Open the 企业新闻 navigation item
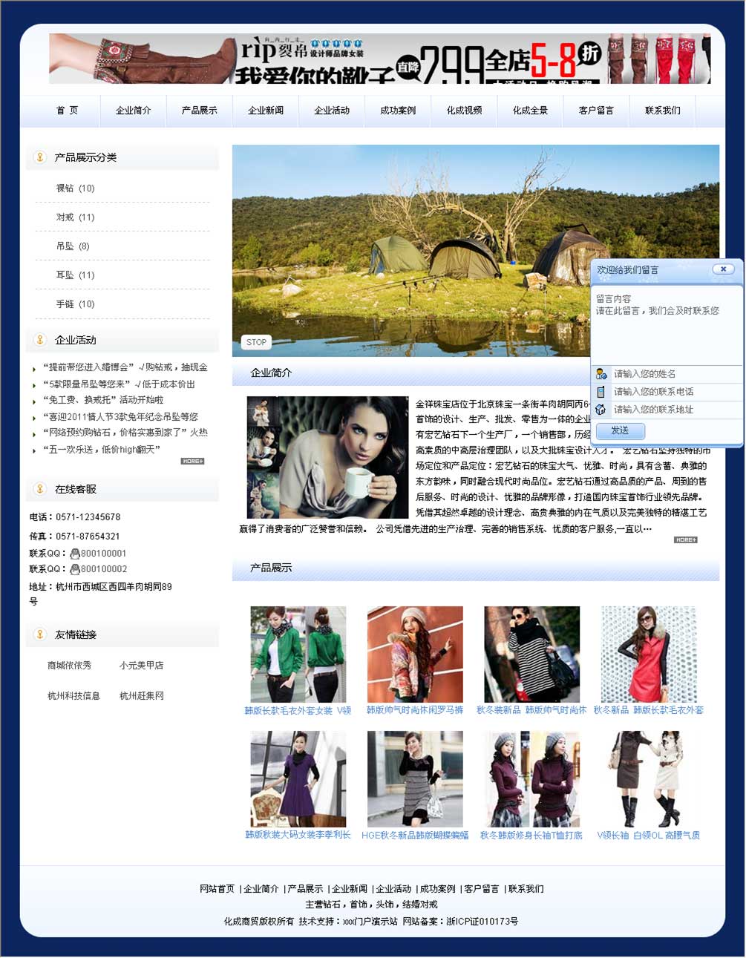Image resolution: width=746 pixels, height=958 pixels. (266, 111)
